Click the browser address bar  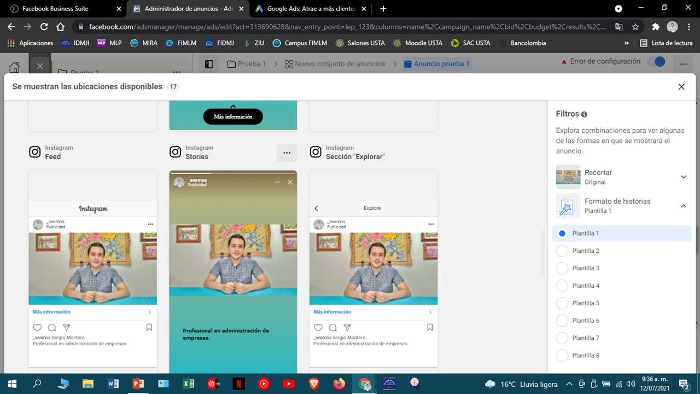[347, 26]
